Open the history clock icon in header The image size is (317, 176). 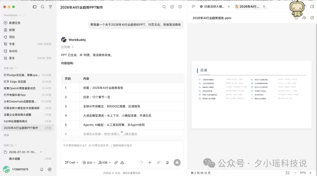point(180,7)
